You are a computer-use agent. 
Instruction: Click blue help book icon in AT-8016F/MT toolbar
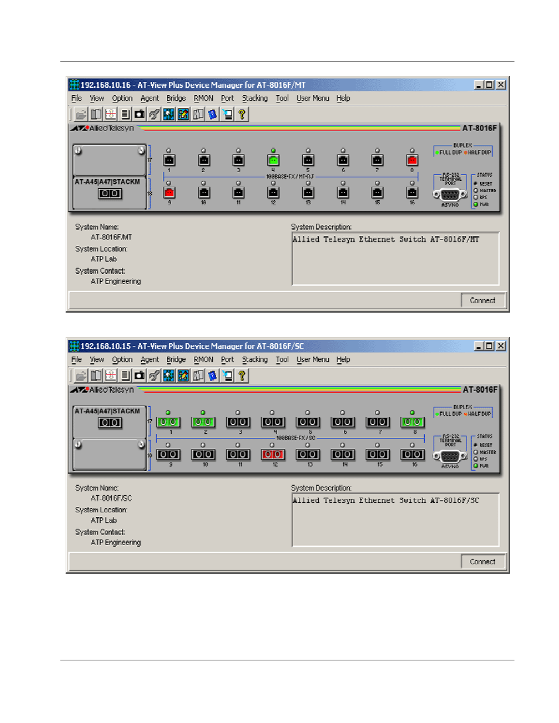(x=212, y=114)
